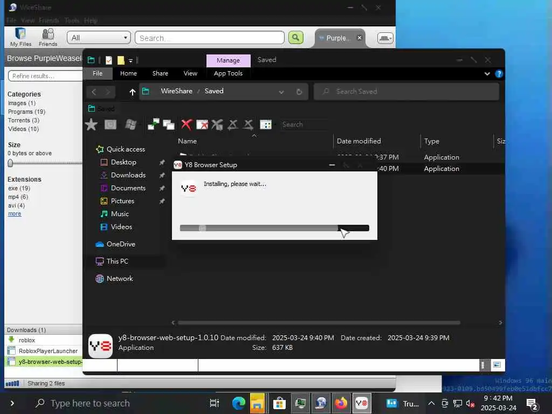Viewport: 552px width, 414px height.
Task: Filter by Videos (10) category
Action: (23, 129)
